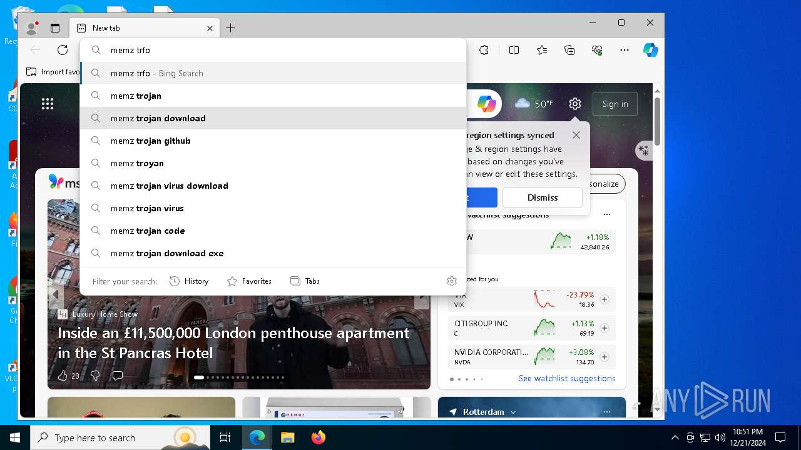801x450 pixels.
Task: Open the London penthouse article headline
Action: (233, 342)
